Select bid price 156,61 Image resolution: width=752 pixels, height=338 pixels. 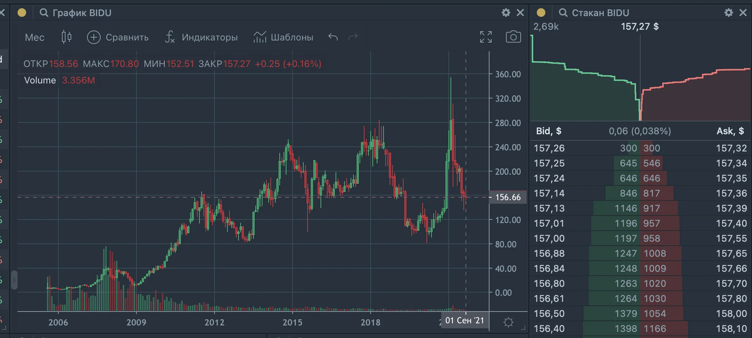coord(549,299)
